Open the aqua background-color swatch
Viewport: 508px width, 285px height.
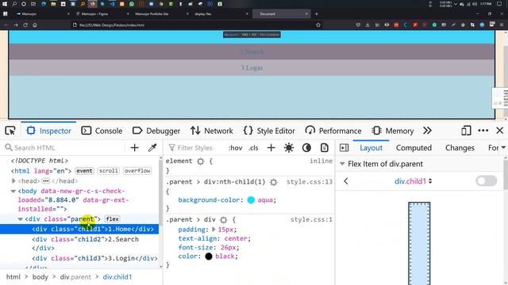(251, 200)
